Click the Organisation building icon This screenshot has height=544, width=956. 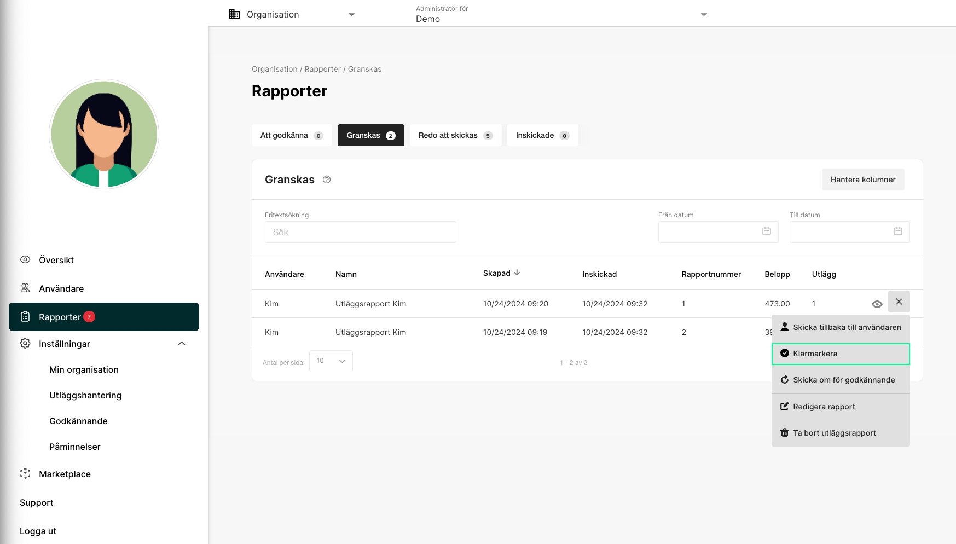(234, 14)
